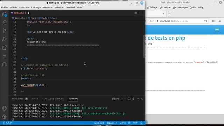Click the html breadcrumb
Image resolution: width=224 pixels, height=126 pixels.
point(32,18)
